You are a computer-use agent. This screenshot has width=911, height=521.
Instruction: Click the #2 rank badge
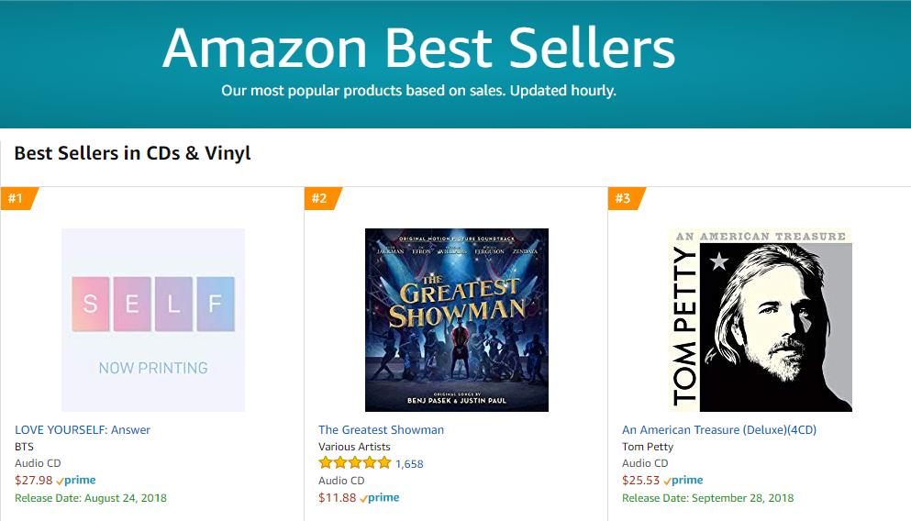coord(323,198)
